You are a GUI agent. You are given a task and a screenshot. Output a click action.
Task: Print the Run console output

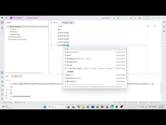(6, 96)
